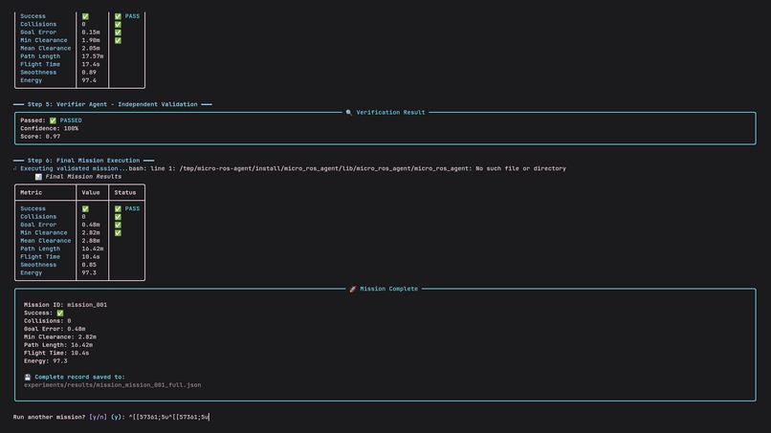Click the check beside PASS in the topmost table

pos(118,16)
